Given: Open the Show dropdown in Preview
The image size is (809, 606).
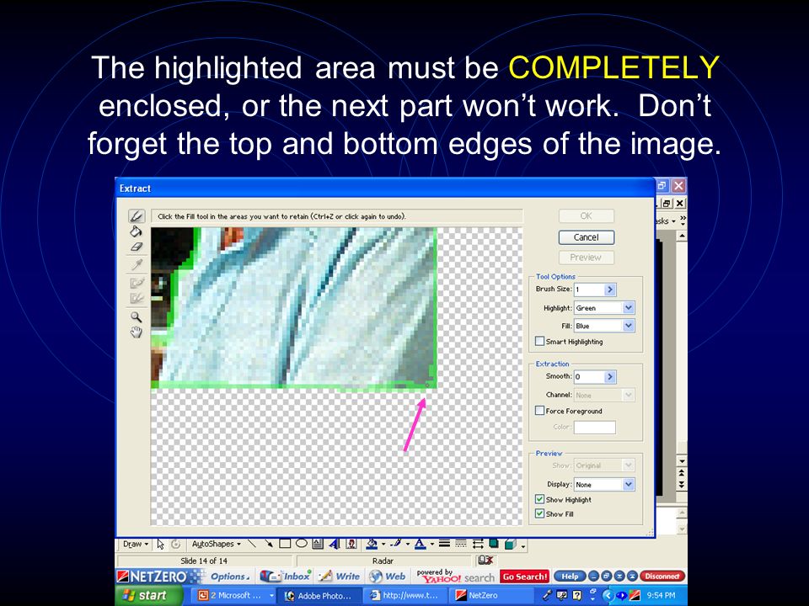Looking at the screenshot, I should point(629,465).
